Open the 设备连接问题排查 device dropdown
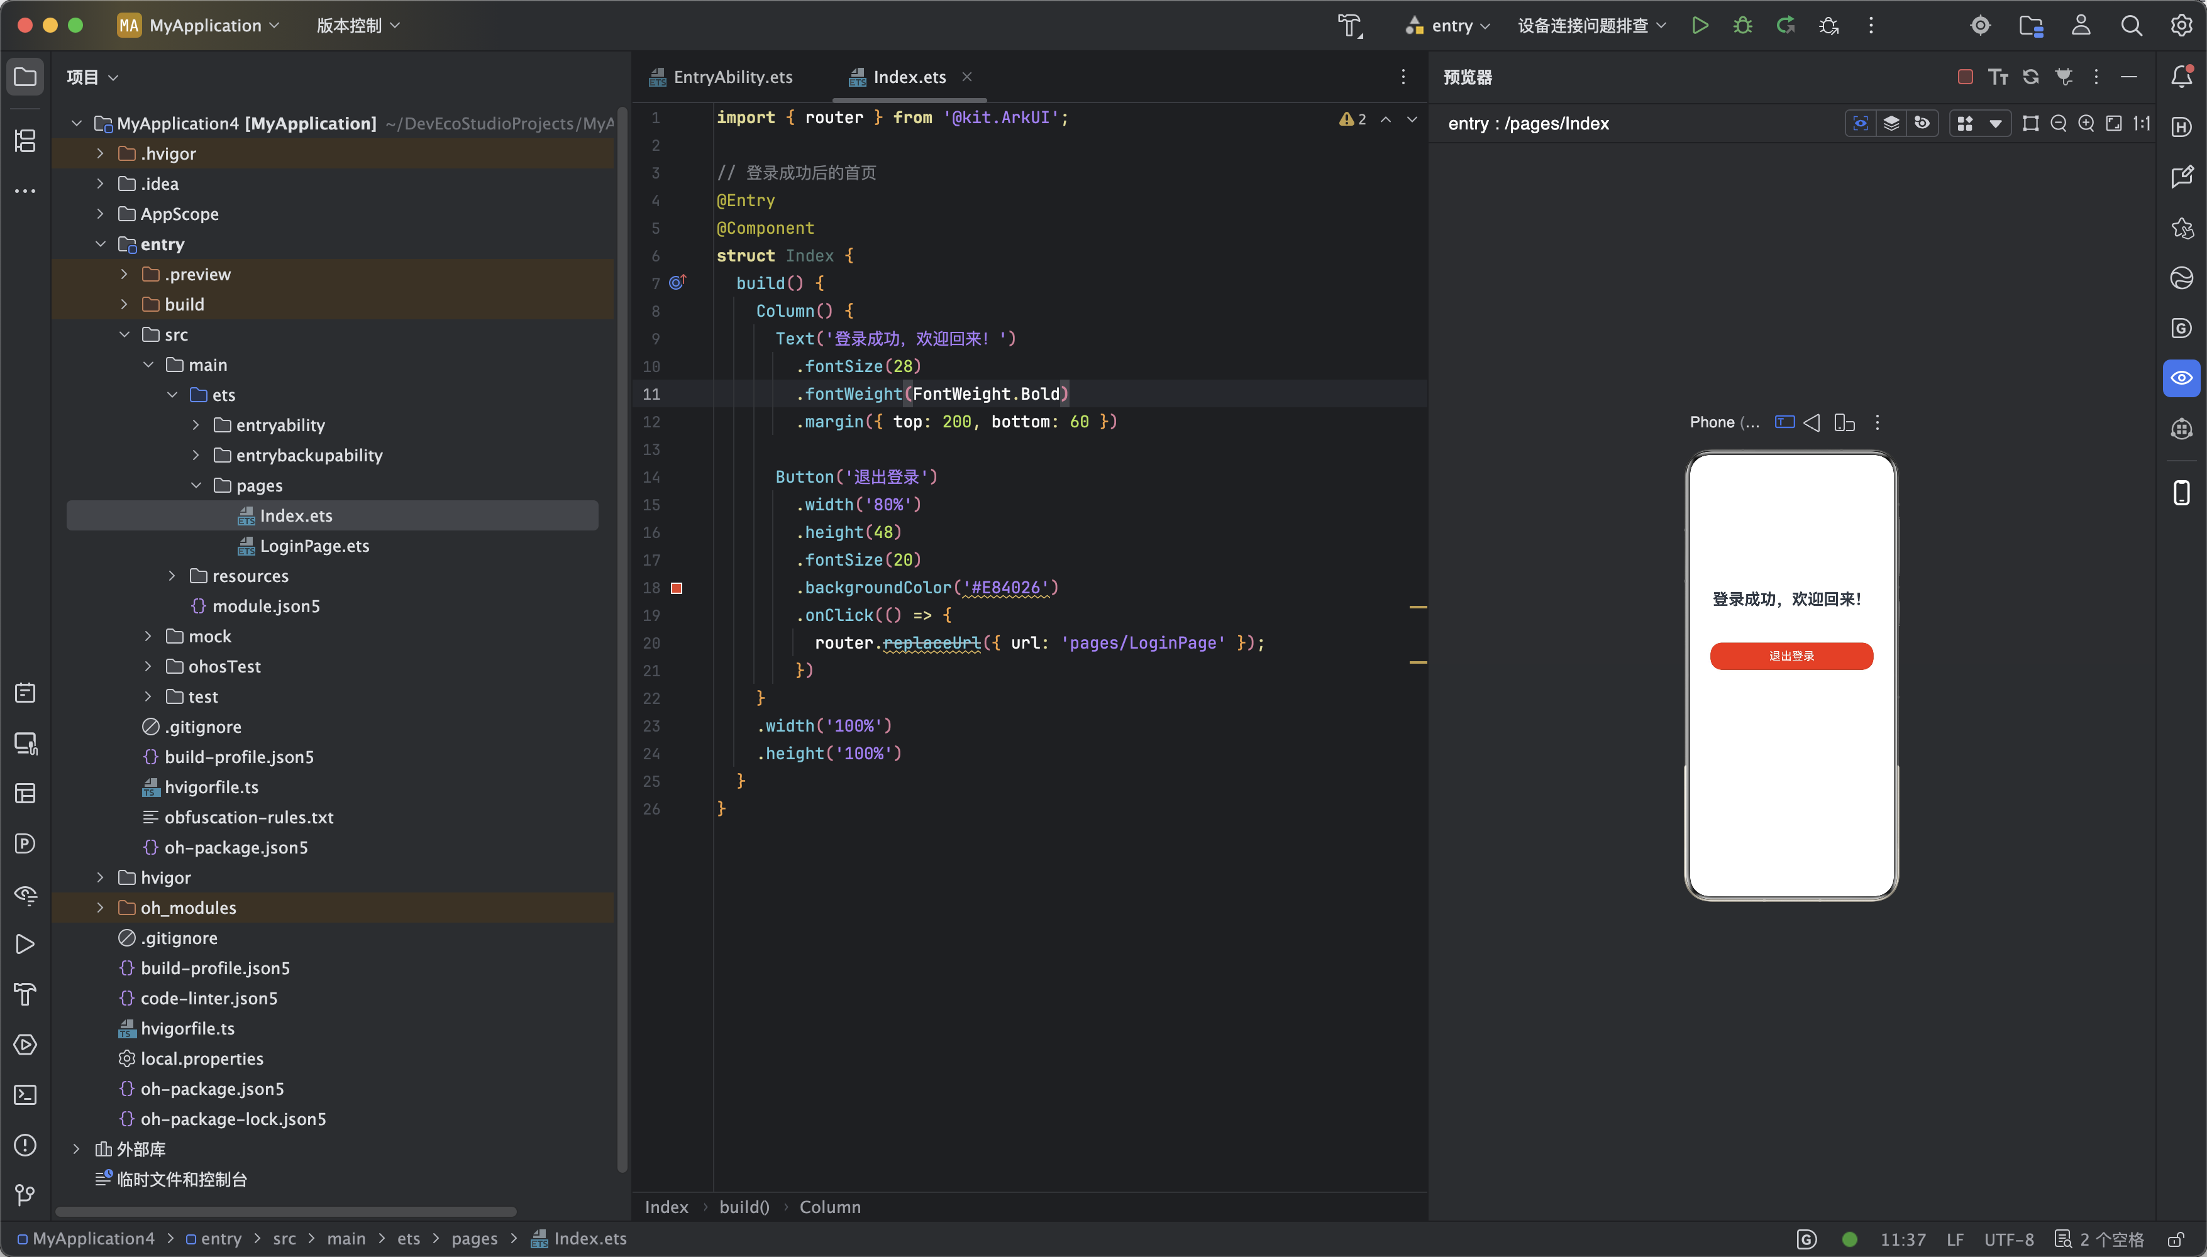Viewport: 2207px width, 1257px height. point(1591,25)
